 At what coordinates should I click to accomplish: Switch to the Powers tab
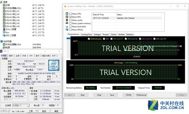[x=106, y=35]
